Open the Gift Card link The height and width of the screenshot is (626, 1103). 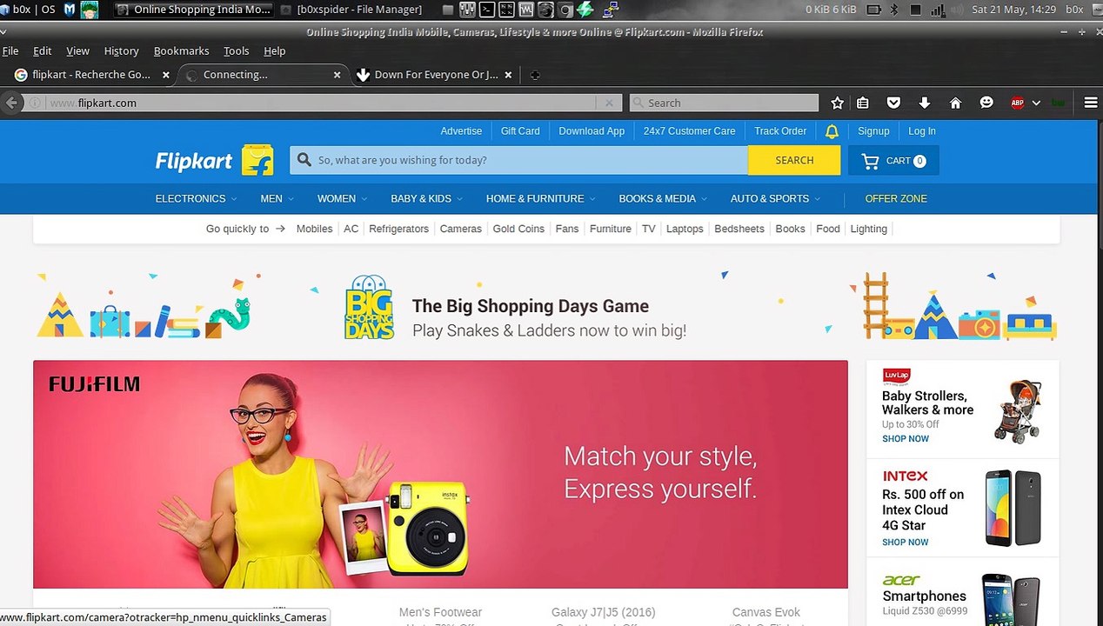(x=520, y=131)
